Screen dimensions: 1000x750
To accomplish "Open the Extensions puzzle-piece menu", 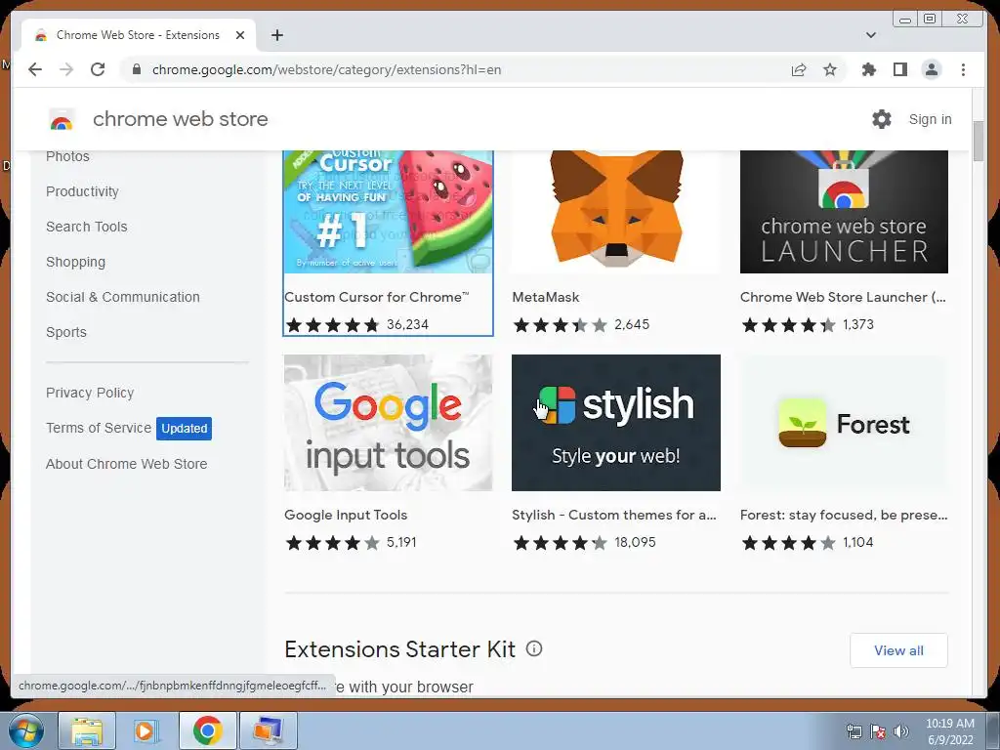I will tap(868, 69).
